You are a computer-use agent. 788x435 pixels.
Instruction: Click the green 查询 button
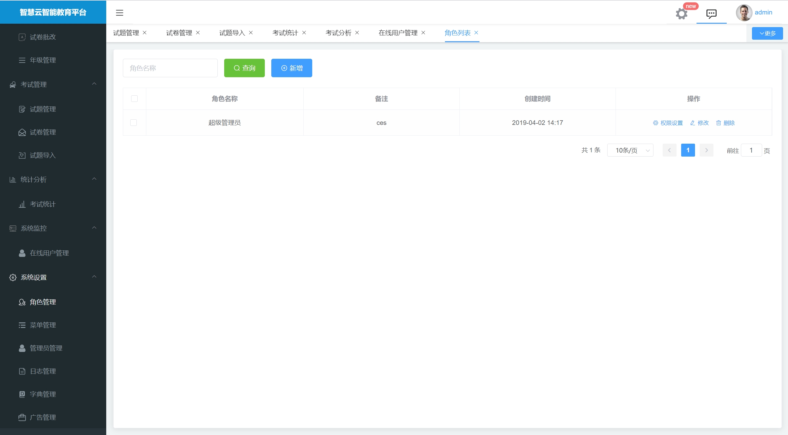coord(244,68)
